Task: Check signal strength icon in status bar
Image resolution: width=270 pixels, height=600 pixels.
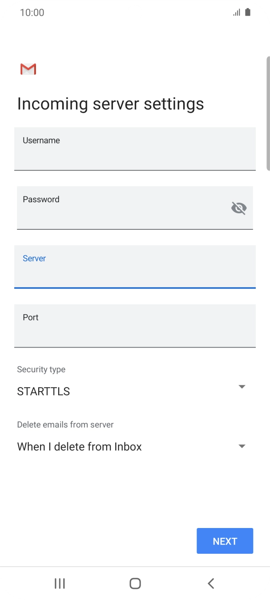Action: tap(236, 12)
